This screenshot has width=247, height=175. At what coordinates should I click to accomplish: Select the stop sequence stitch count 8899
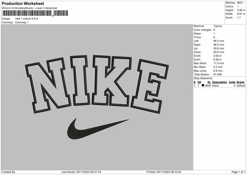point(208,85)
